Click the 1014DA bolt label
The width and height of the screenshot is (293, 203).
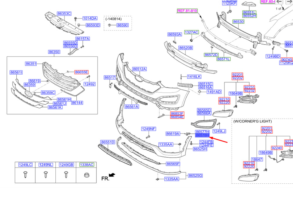[90, 18]
